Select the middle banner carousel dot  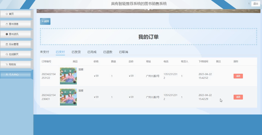(x=149, y=9)
